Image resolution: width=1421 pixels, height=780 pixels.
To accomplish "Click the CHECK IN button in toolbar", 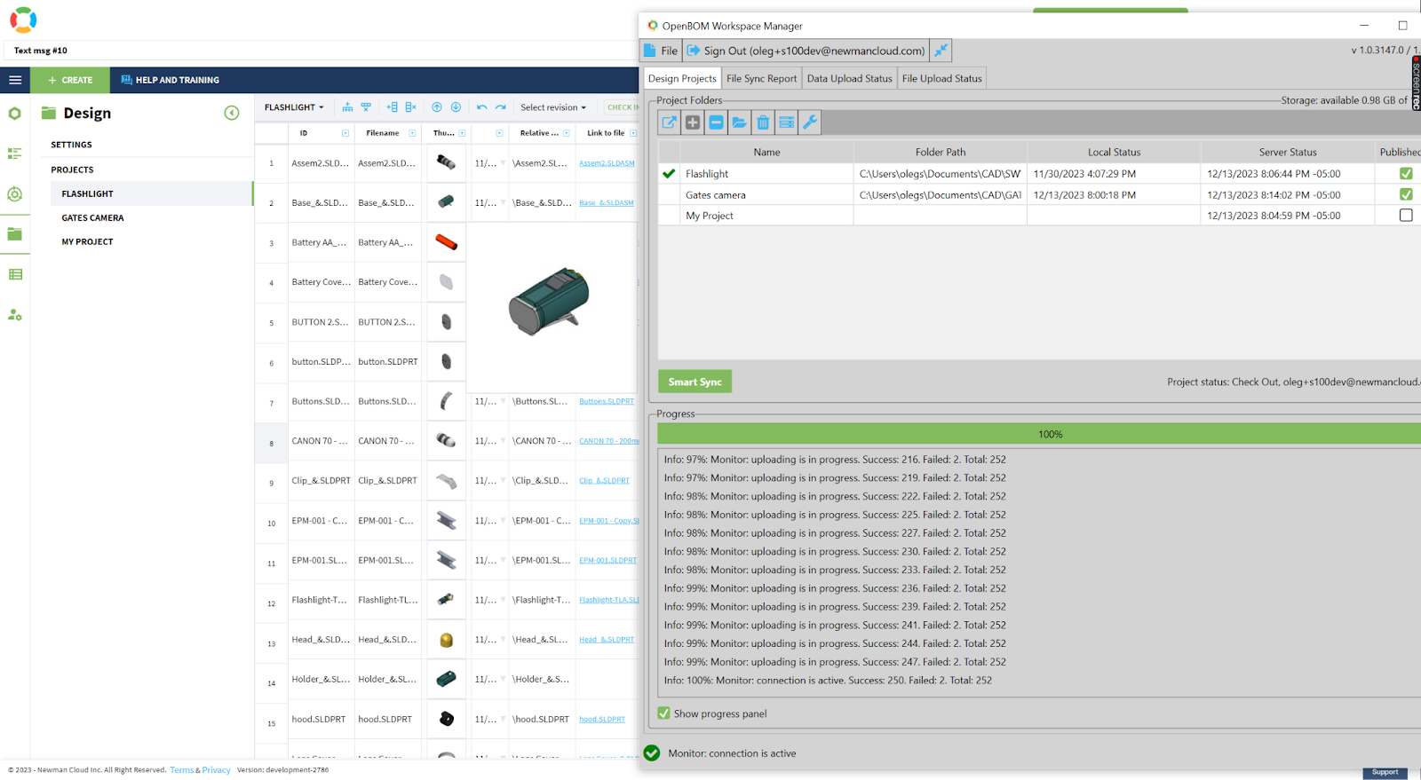I will (x=621, y=107).
